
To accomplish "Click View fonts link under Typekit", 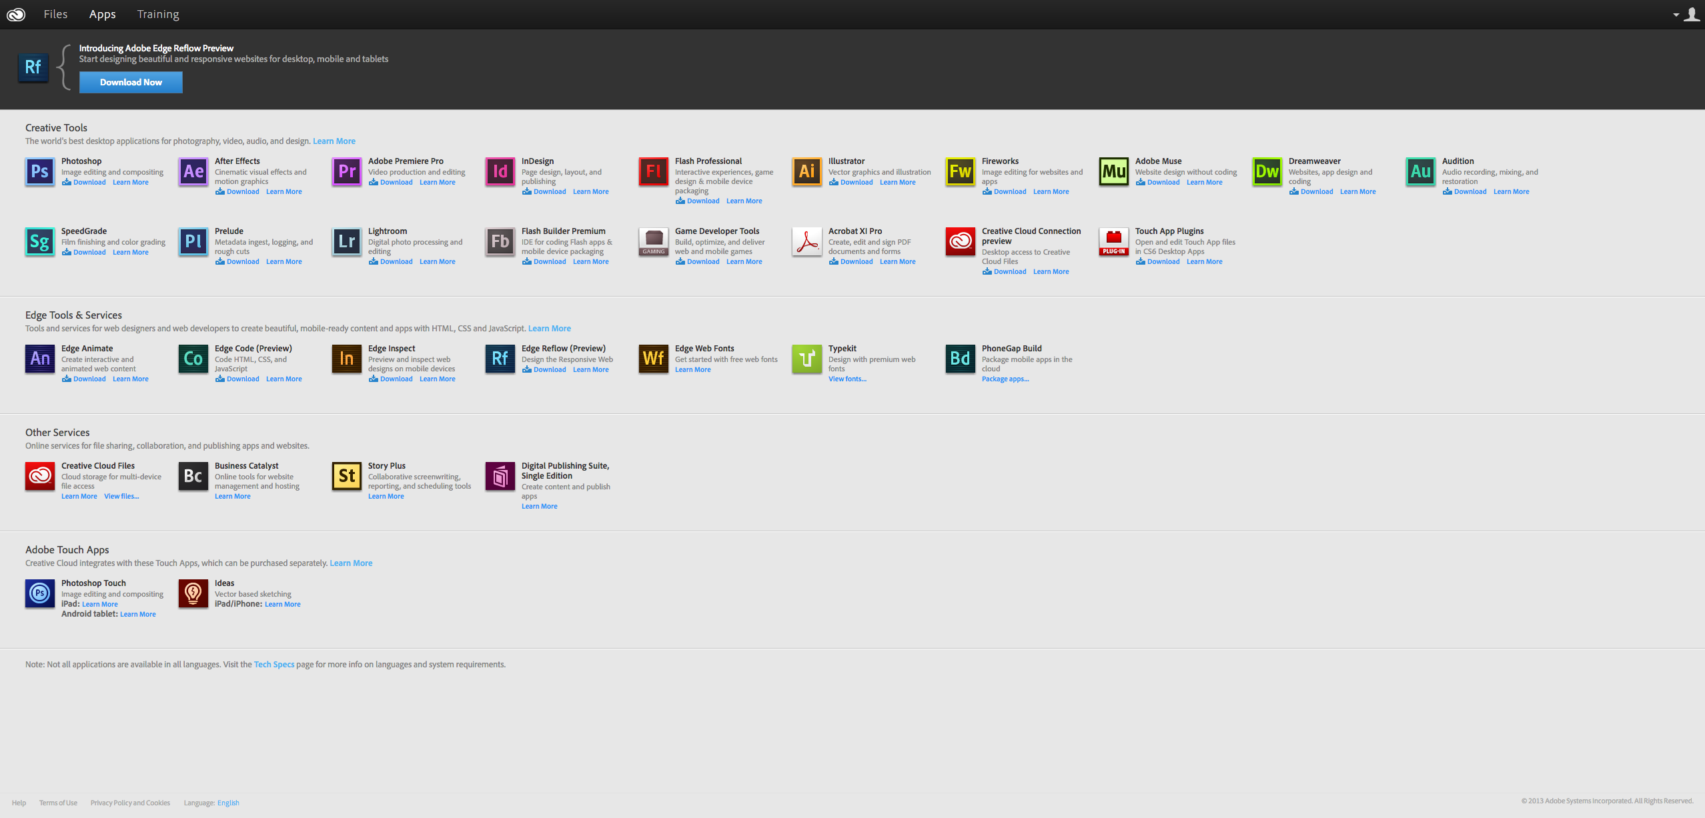I will click(x=847, y=379).
